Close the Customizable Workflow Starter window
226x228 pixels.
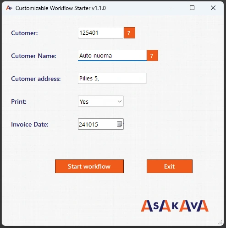[x=213, y=8]
